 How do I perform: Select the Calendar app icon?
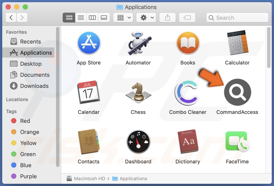tap(88, 92)
